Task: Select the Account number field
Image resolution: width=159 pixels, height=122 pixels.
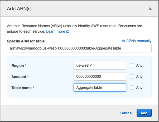Action: tap(100, 76)
